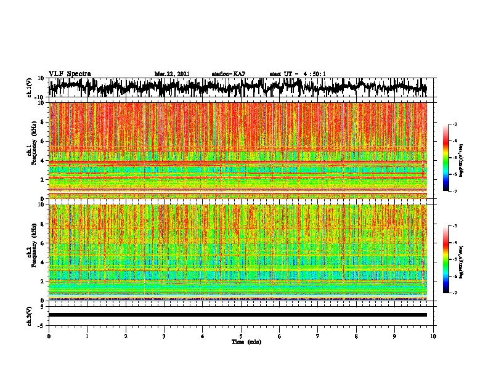Click the black ch.3 signal bar

pos(238,315)
